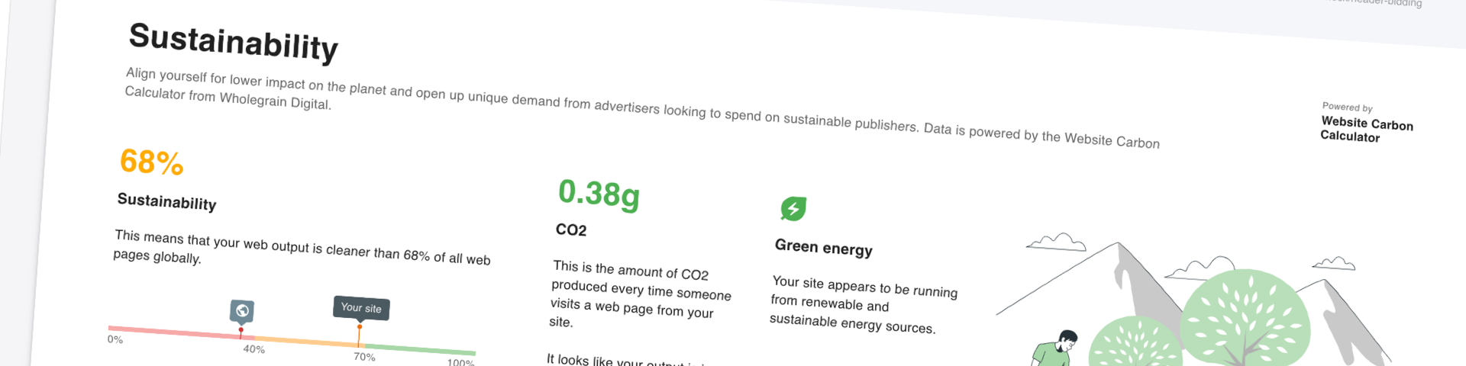Select the large Sustainability page heading
1466x366 pixels.
tap(234, 41)
